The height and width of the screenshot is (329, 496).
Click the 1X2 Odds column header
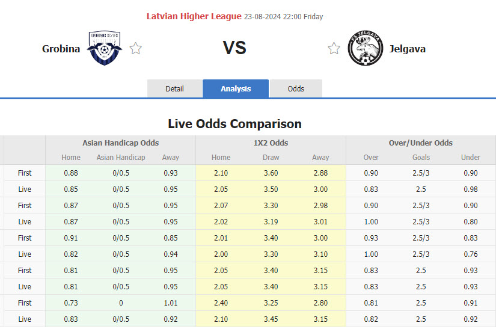271,143
